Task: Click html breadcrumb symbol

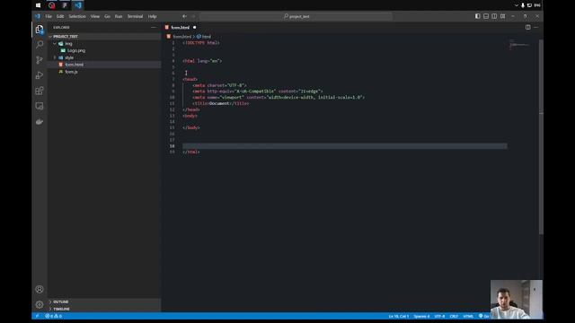Action: (x=207, y=37)
